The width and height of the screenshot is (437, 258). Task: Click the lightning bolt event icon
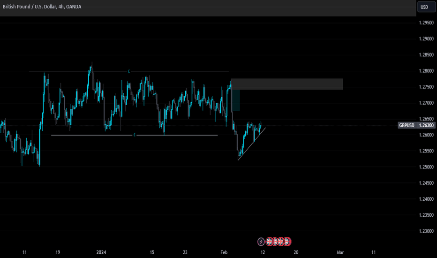261,242
